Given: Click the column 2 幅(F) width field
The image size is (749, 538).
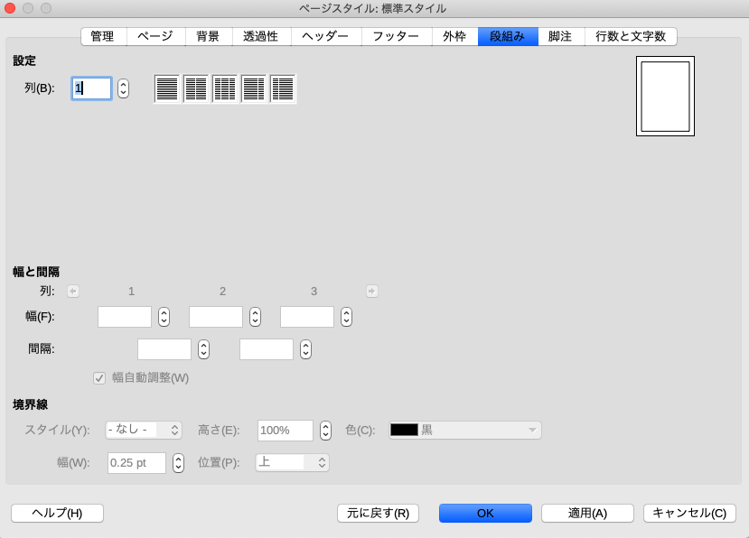Looking at the screenshot, I should coord(216,317).
